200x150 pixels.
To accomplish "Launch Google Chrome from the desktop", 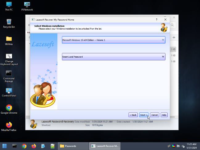I will [x=9, y=109].
